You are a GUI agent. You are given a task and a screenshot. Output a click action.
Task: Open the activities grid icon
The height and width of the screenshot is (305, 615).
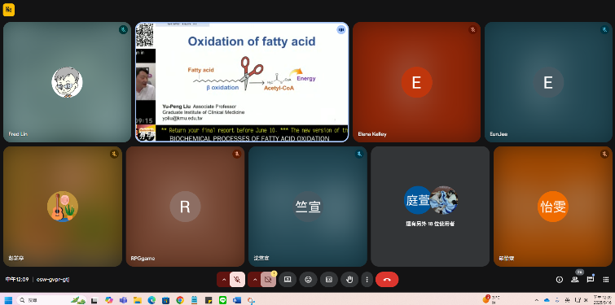(606, 280)
